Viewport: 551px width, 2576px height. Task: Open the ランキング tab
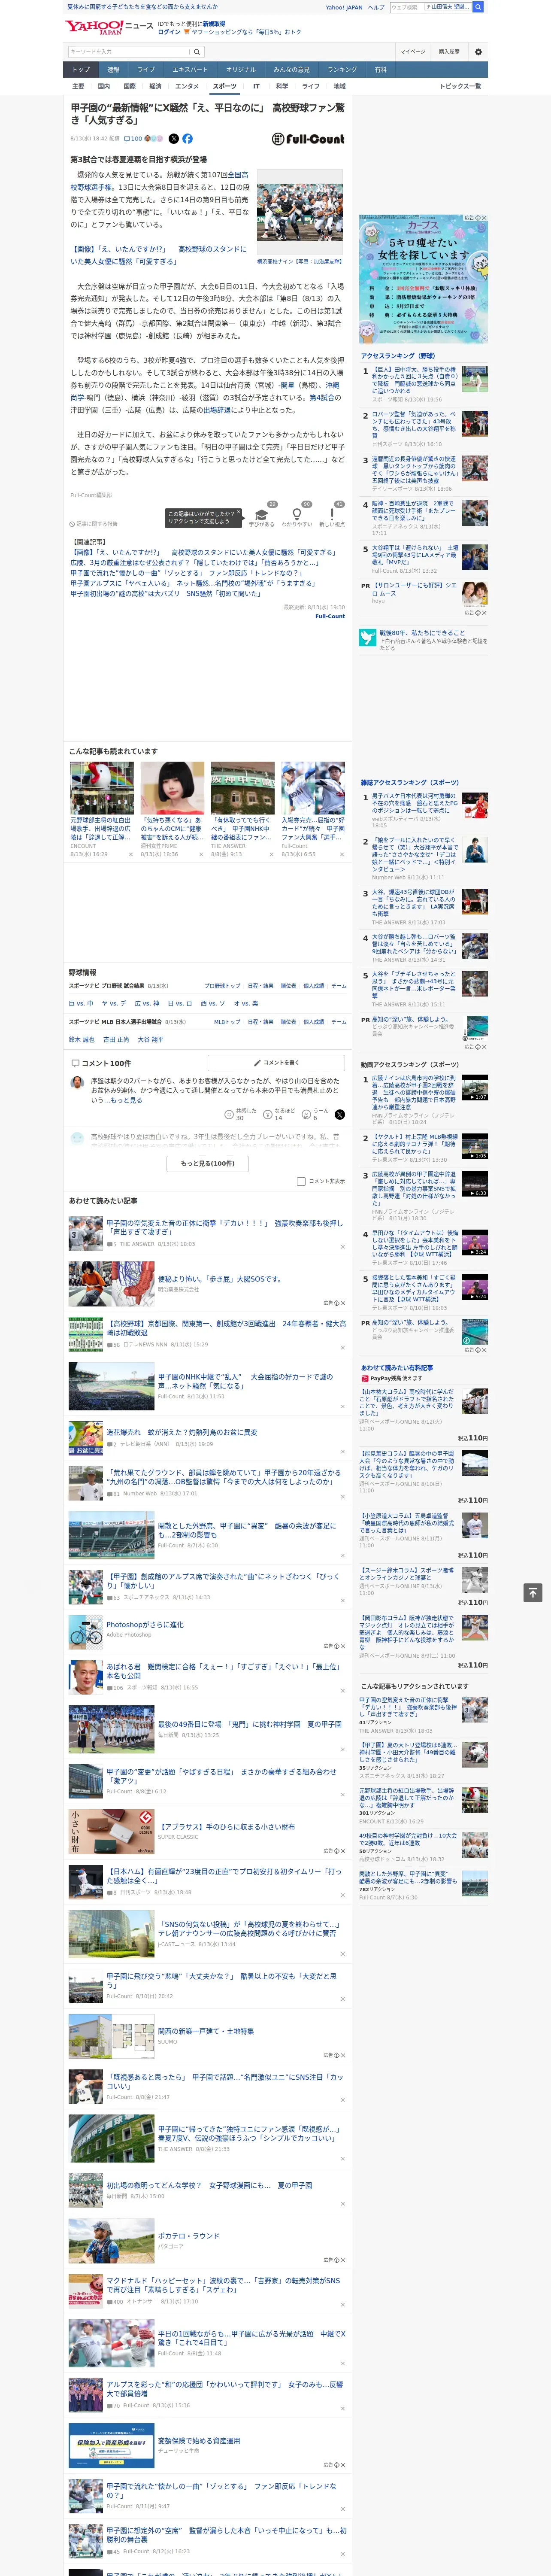click(x=342, y=70)
